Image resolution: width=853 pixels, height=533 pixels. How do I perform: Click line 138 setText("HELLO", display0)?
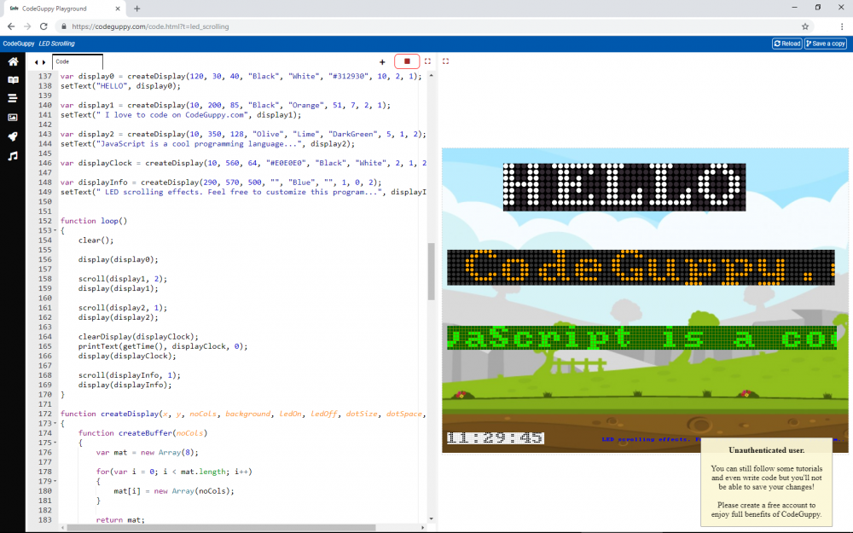(120, 86)
